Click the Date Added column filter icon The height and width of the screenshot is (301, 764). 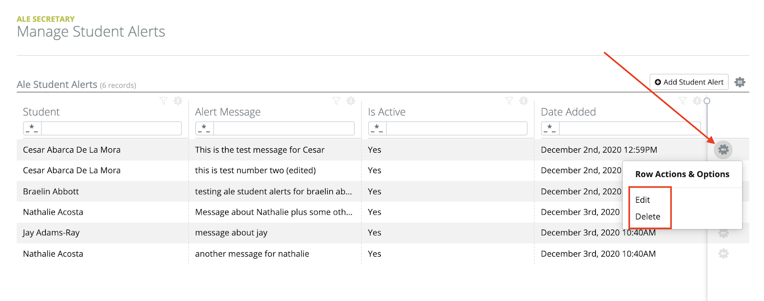(683, 101)
